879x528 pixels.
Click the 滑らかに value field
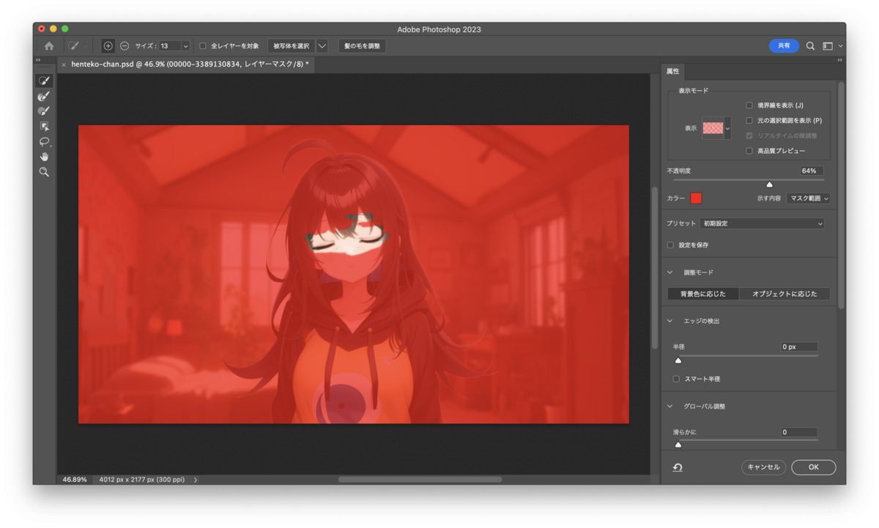[798, 432]
